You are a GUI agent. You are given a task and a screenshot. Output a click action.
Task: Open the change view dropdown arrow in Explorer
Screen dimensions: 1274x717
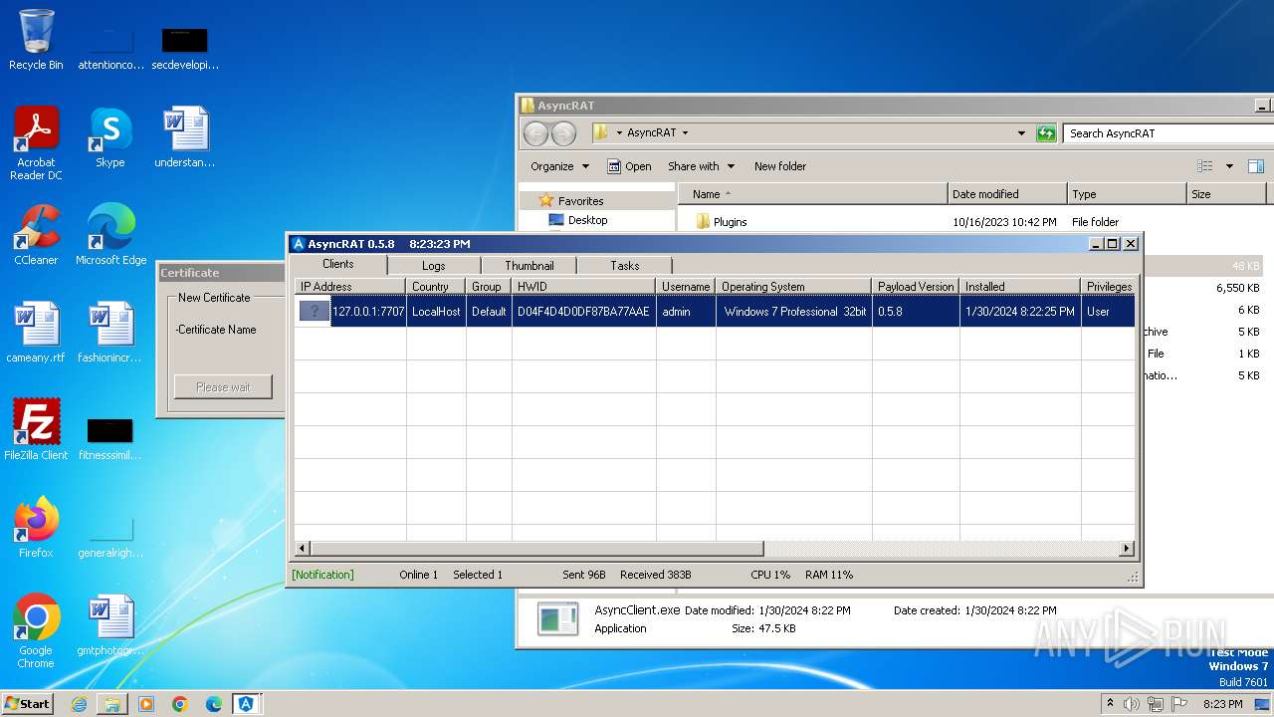point(1229,166)
